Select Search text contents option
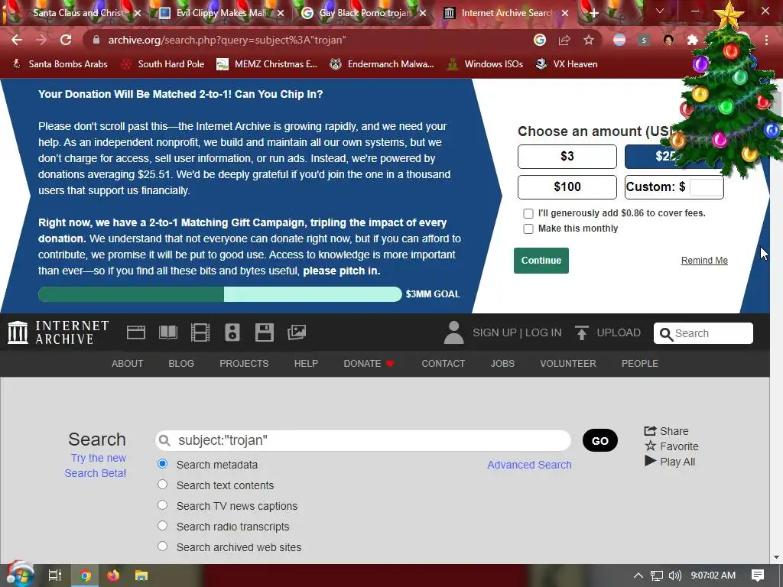 click(162, 484)
